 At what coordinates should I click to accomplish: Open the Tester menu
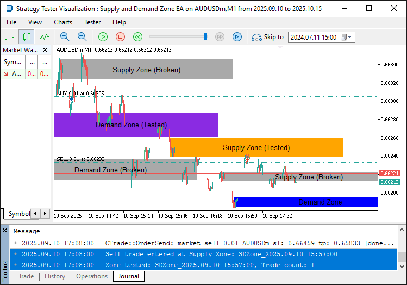click(92, 22)
